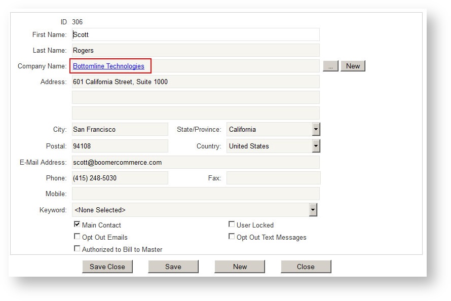Enable the User Locked checkbox

click(x=232, y=224)
